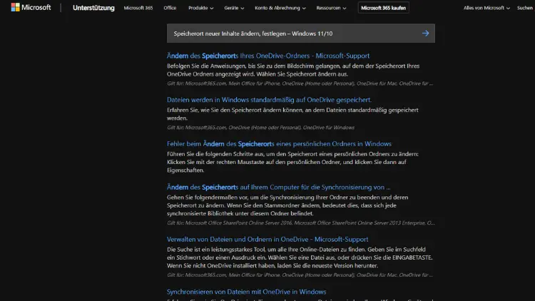
Task: Expand the Produkte dropdown
Action: click(200, 8)
